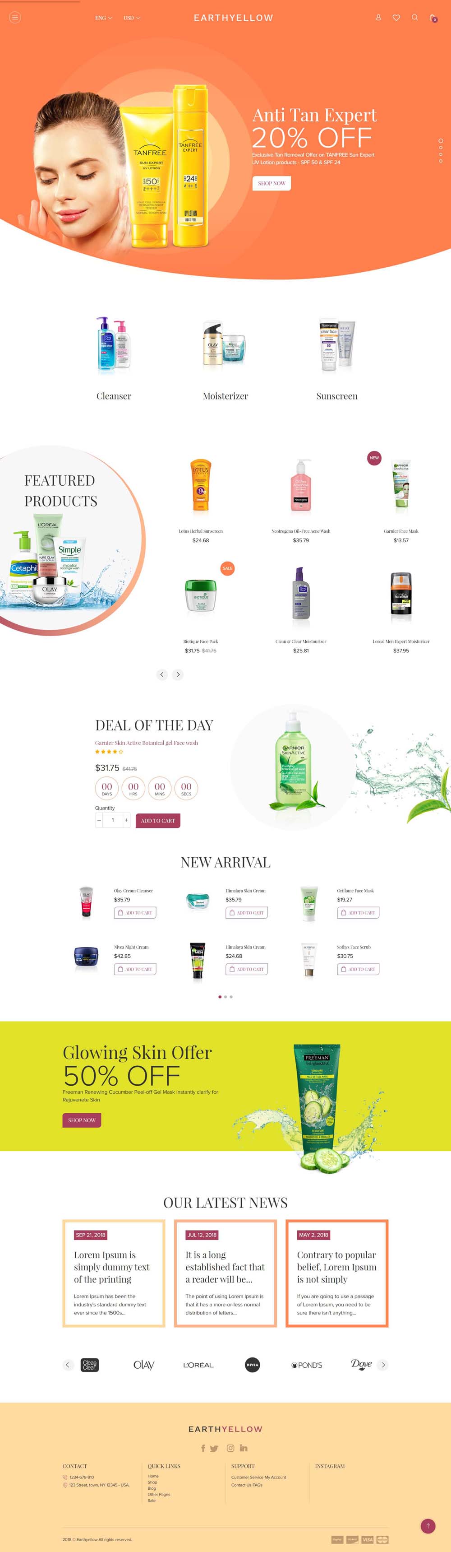Select the second New Arrival pagination dot
This screenshot has height=1552, width=451.
(225, 996)
